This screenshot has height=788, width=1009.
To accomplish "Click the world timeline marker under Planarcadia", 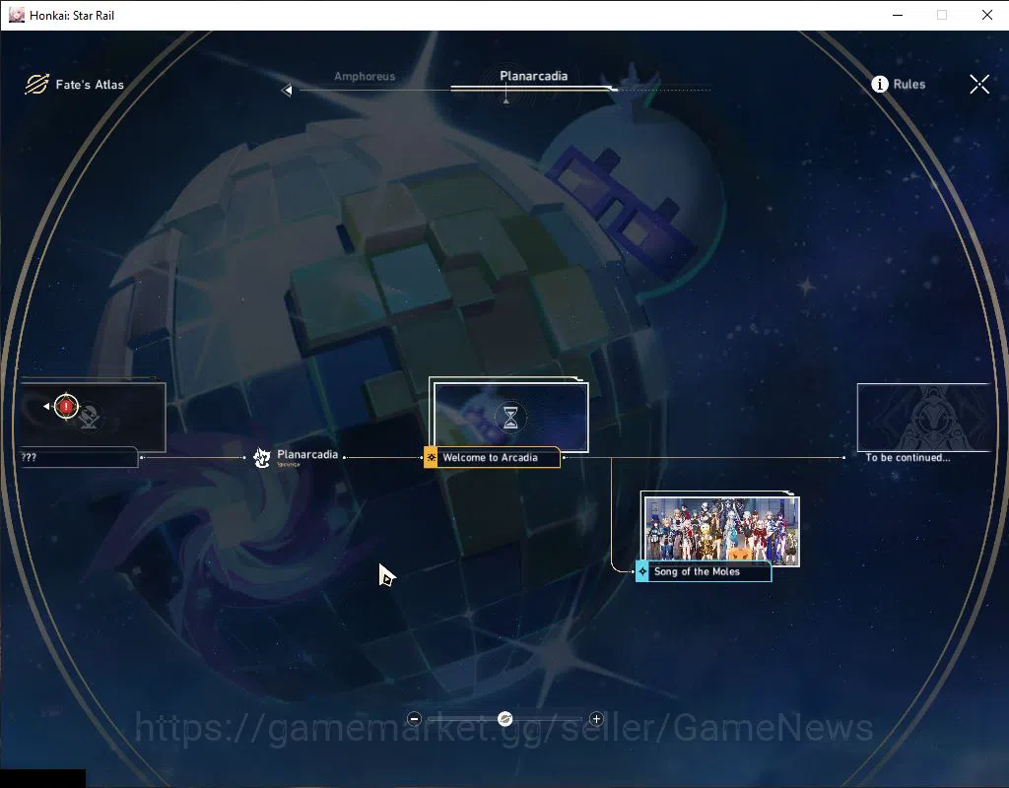I will point(505,101).
